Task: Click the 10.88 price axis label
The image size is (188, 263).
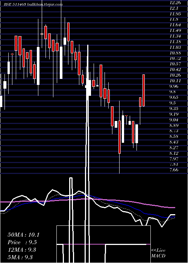Action: point(175,53)
